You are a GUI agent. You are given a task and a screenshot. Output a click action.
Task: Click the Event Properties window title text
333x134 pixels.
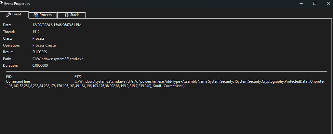17,4
